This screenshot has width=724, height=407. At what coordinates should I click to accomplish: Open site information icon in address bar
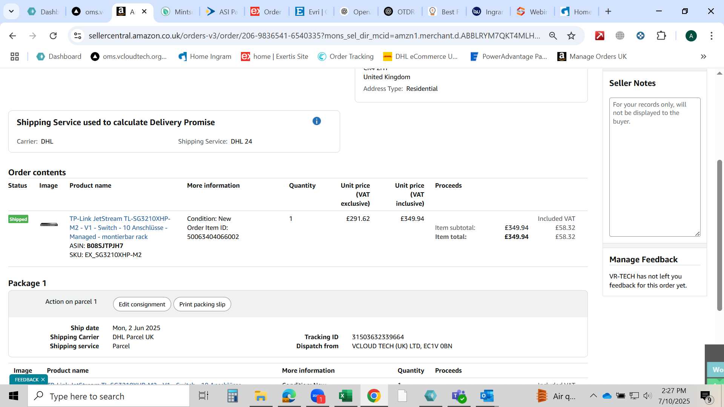pyautogui.click(x=78, y=36)
